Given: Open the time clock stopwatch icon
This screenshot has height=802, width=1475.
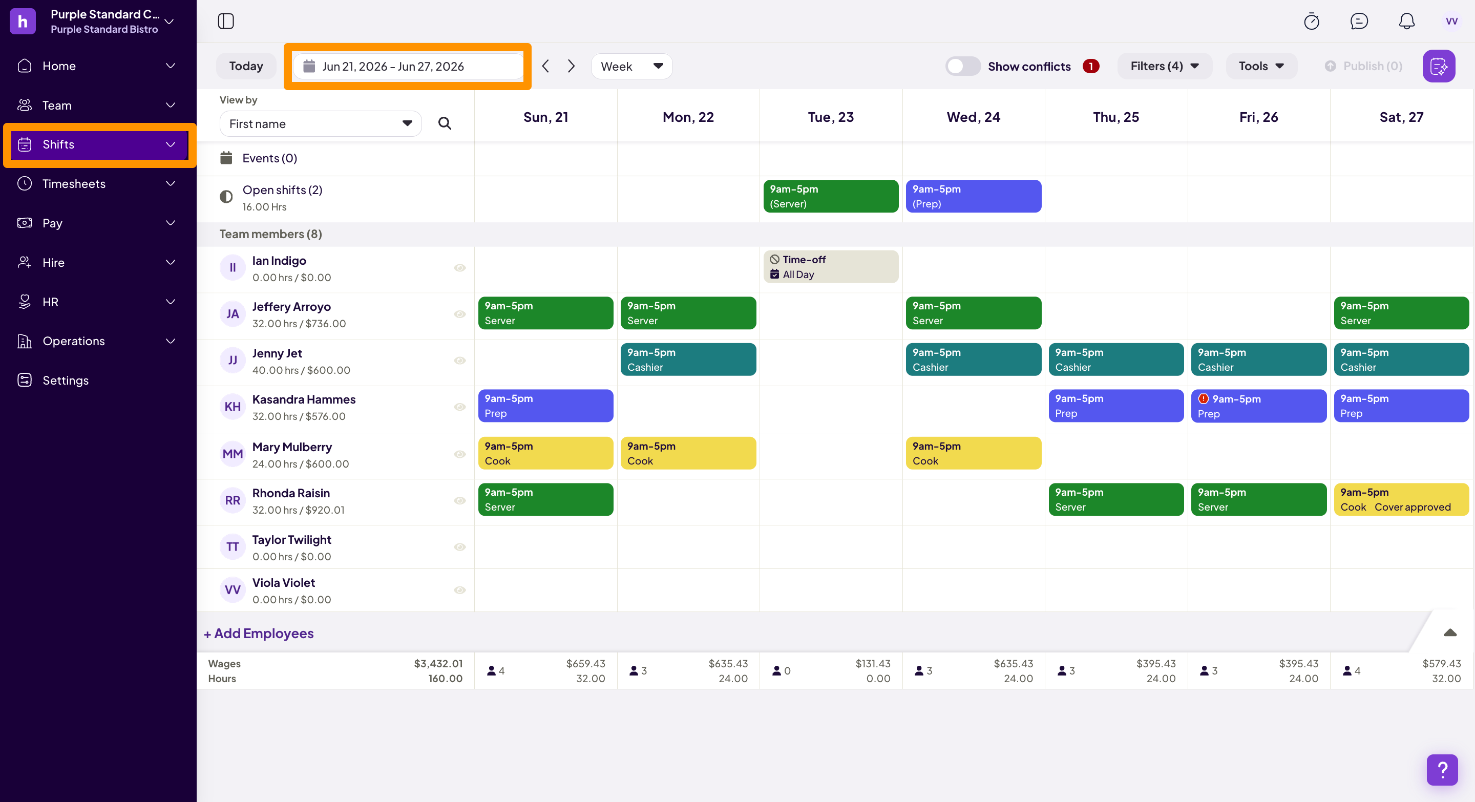Looking at the screenshot, I should pos(1311,21).
